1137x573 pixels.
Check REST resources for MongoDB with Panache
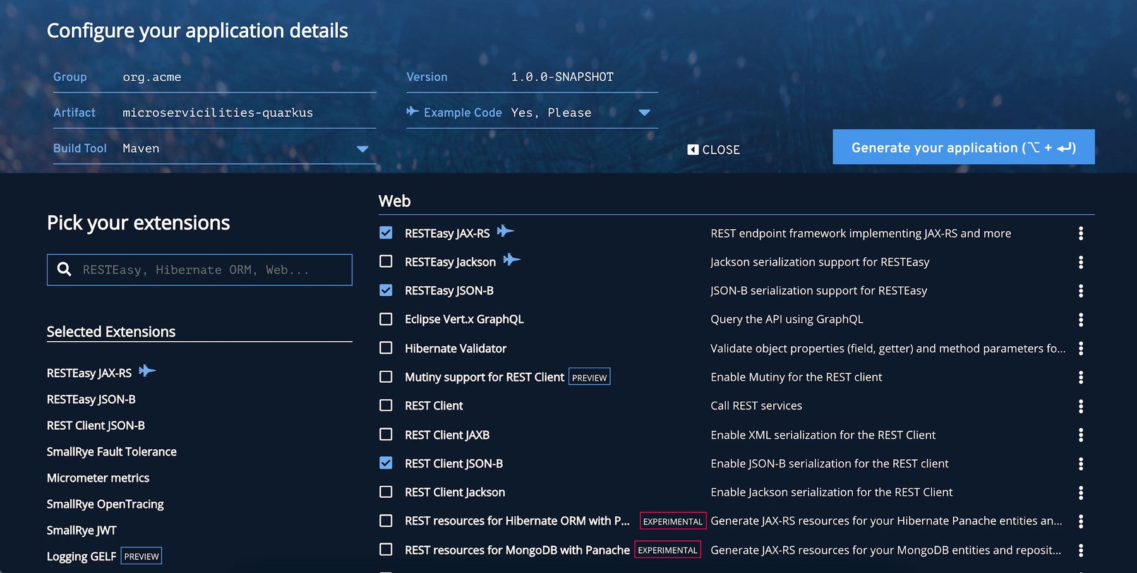point(386,550)
